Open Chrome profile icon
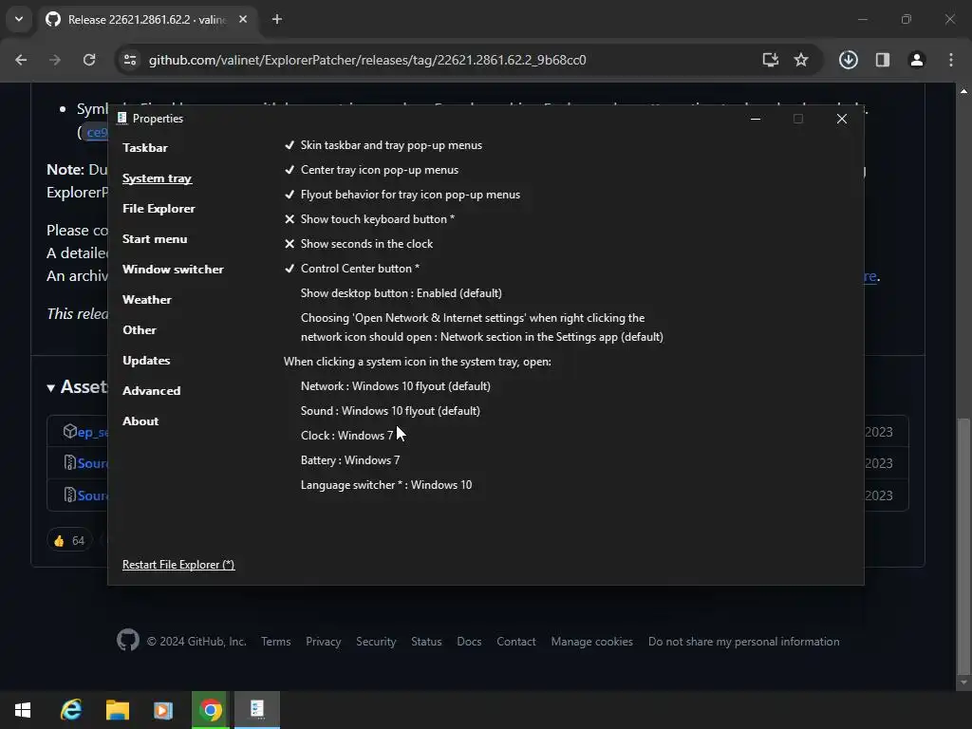Viewport: 972px width, 729px height. pyautogui.click(x=916, y=60)
